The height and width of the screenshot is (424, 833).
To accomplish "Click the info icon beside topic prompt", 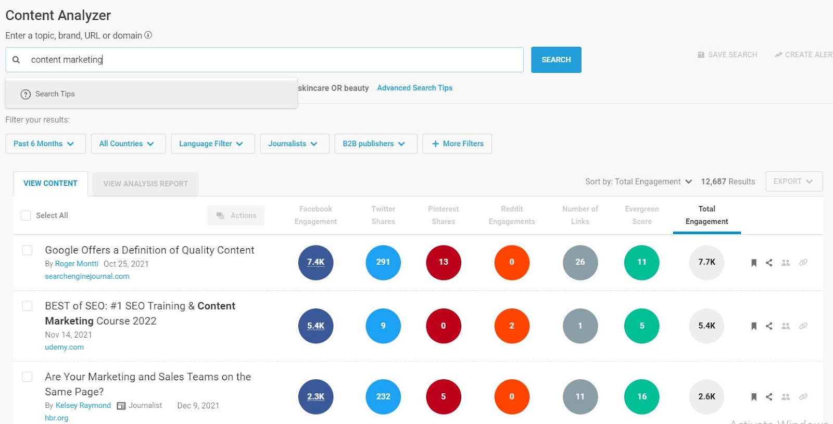I will [x=148, y=35].
